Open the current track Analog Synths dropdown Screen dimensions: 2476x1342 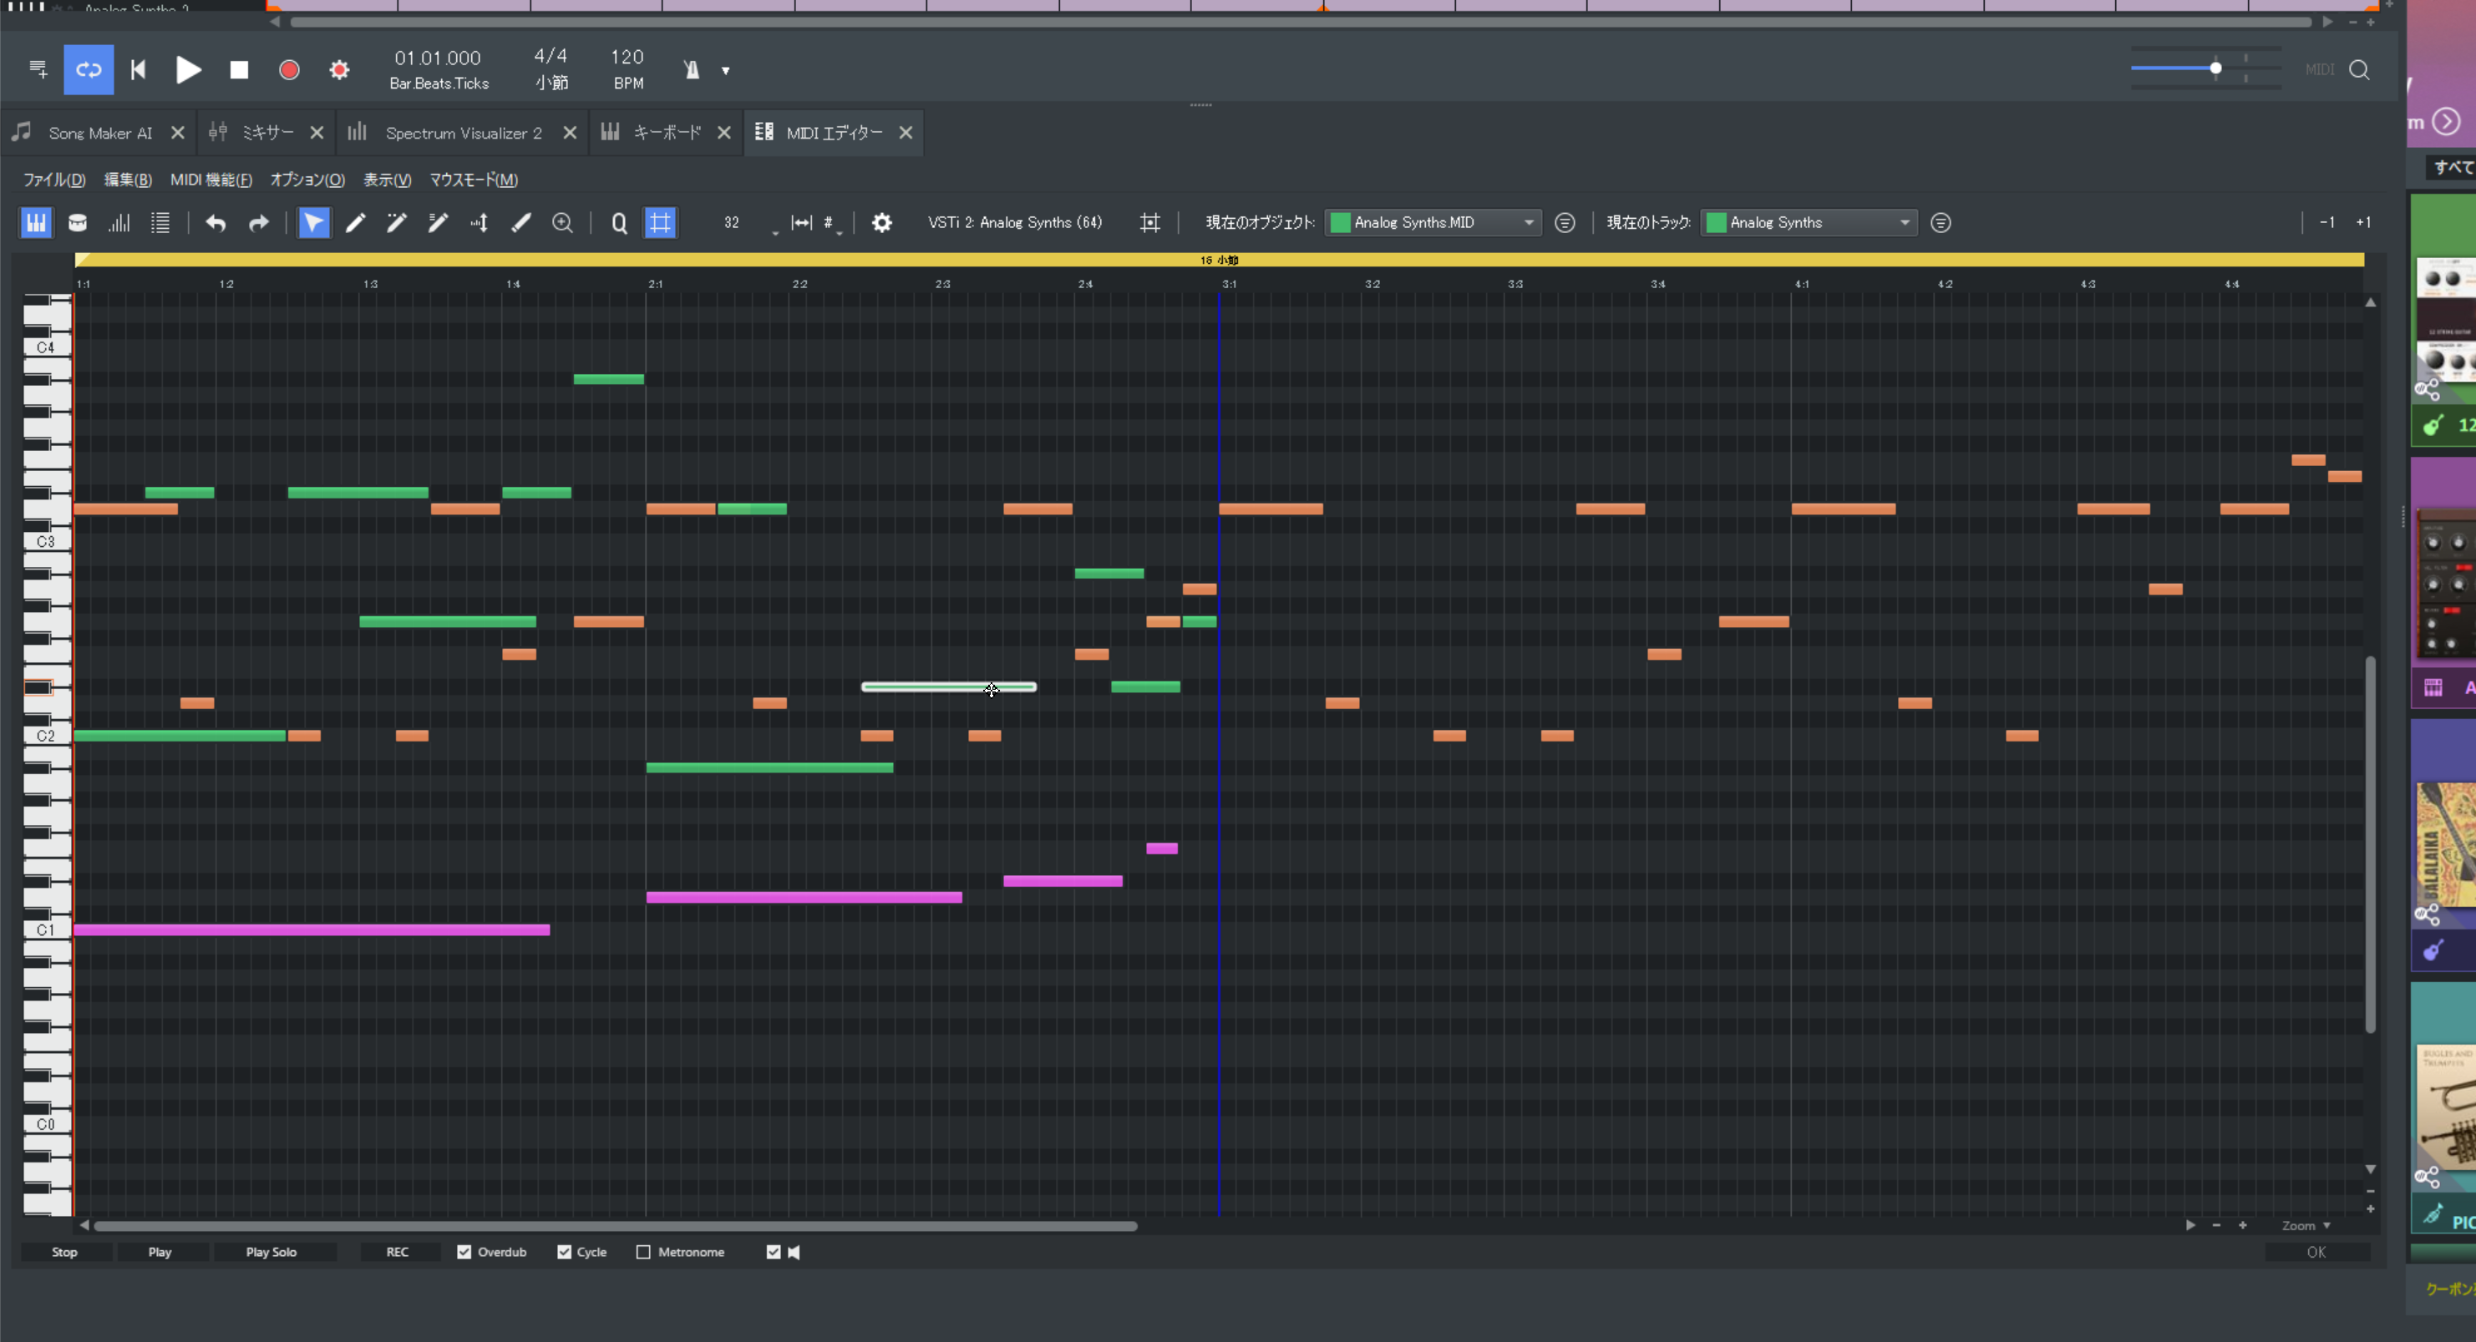point(1809,223)
